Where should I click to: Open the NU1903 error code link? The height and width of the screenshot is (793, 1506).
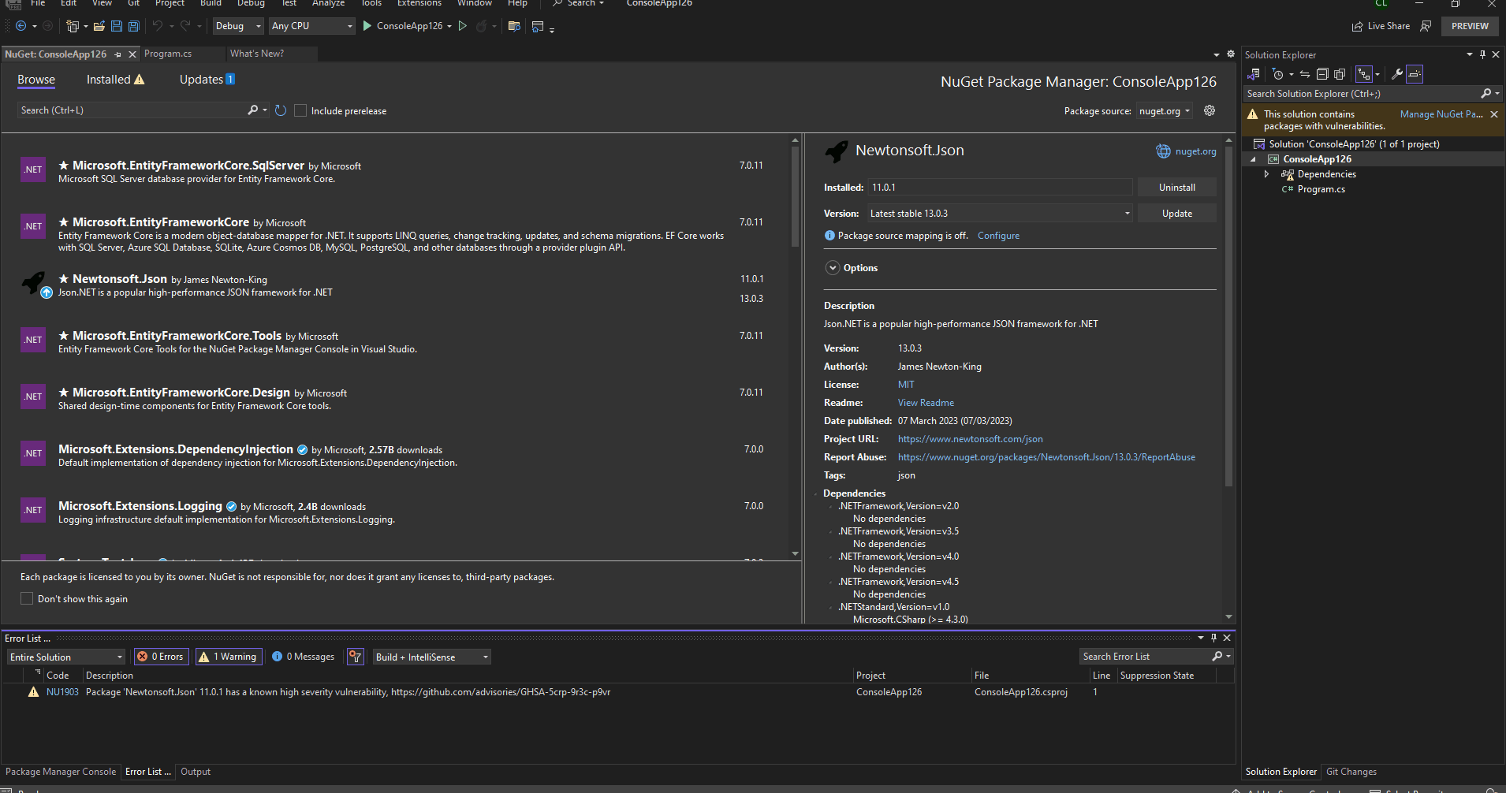click(x=62, y=692)
